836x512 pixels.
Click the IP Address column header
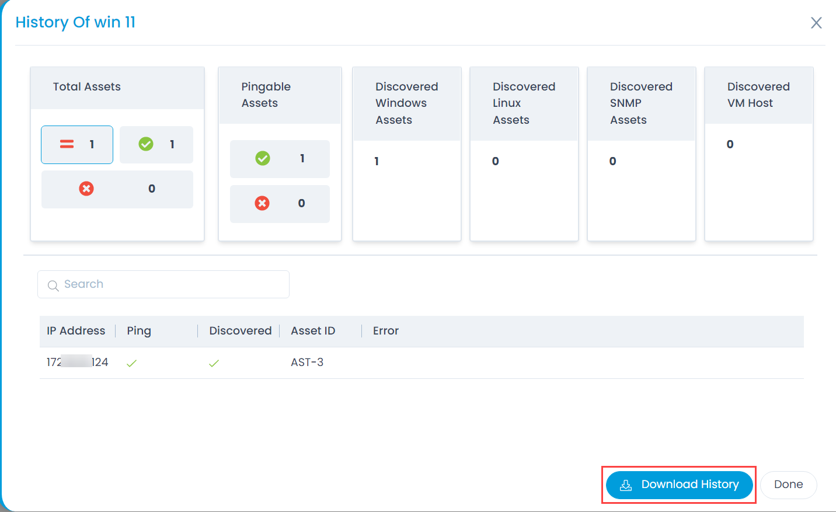(x=76, y=331)
